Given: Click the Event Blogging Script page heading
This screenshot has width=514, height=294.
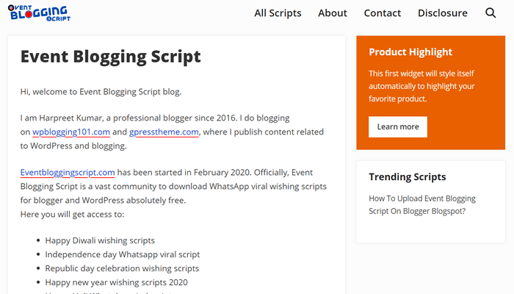Looking at the screenshot, I should pyautogui.click(x=110, y=57).
